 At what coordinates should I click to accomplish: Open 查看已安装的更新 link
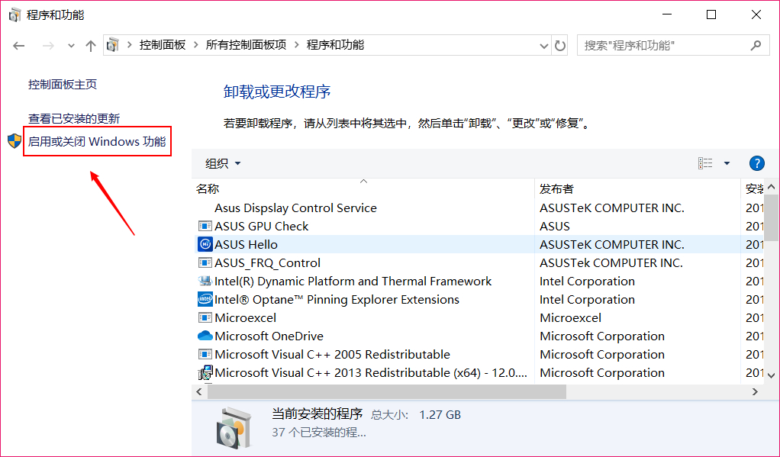pos(74,119)
